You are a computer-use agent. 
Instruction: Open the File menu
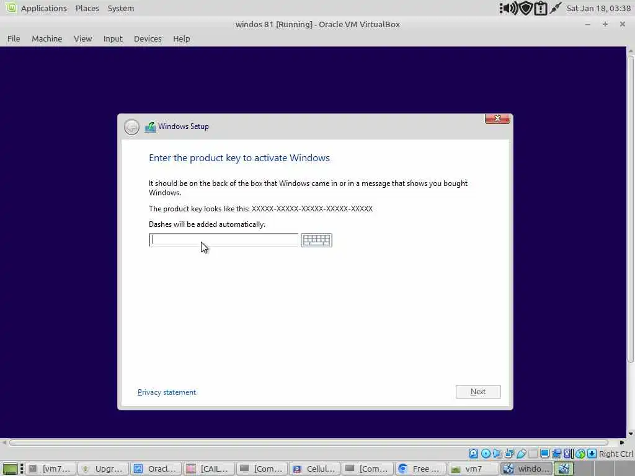[x=14, y=38]
